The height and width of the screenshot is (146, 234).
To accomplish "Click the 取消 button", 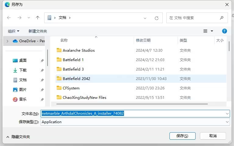I will pos(213,136).
